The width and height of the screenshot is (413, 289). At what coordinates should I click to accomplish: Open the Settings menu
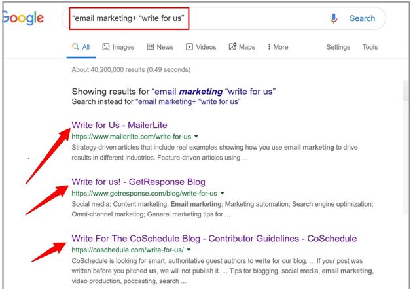[x=338, y=47]
